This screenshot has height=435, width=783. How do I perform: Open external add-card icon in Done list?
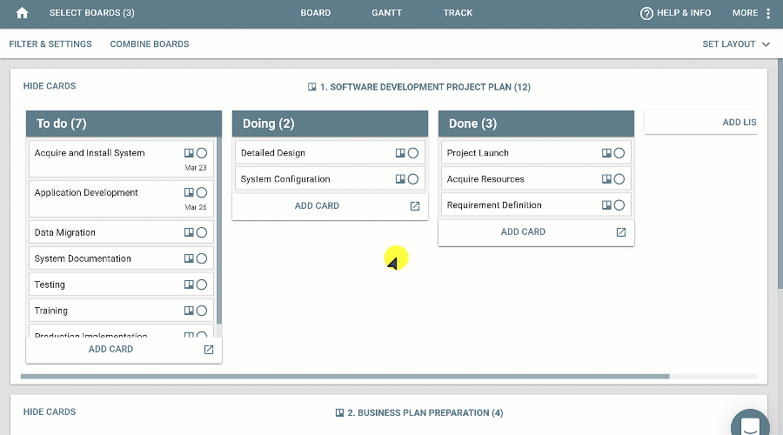[x=621, y=232]
